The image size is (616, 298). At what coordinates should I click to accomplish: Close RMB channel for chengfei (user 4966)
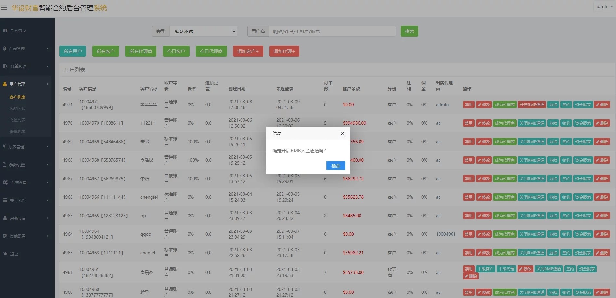pyautogui.click(x=532, y=197)
